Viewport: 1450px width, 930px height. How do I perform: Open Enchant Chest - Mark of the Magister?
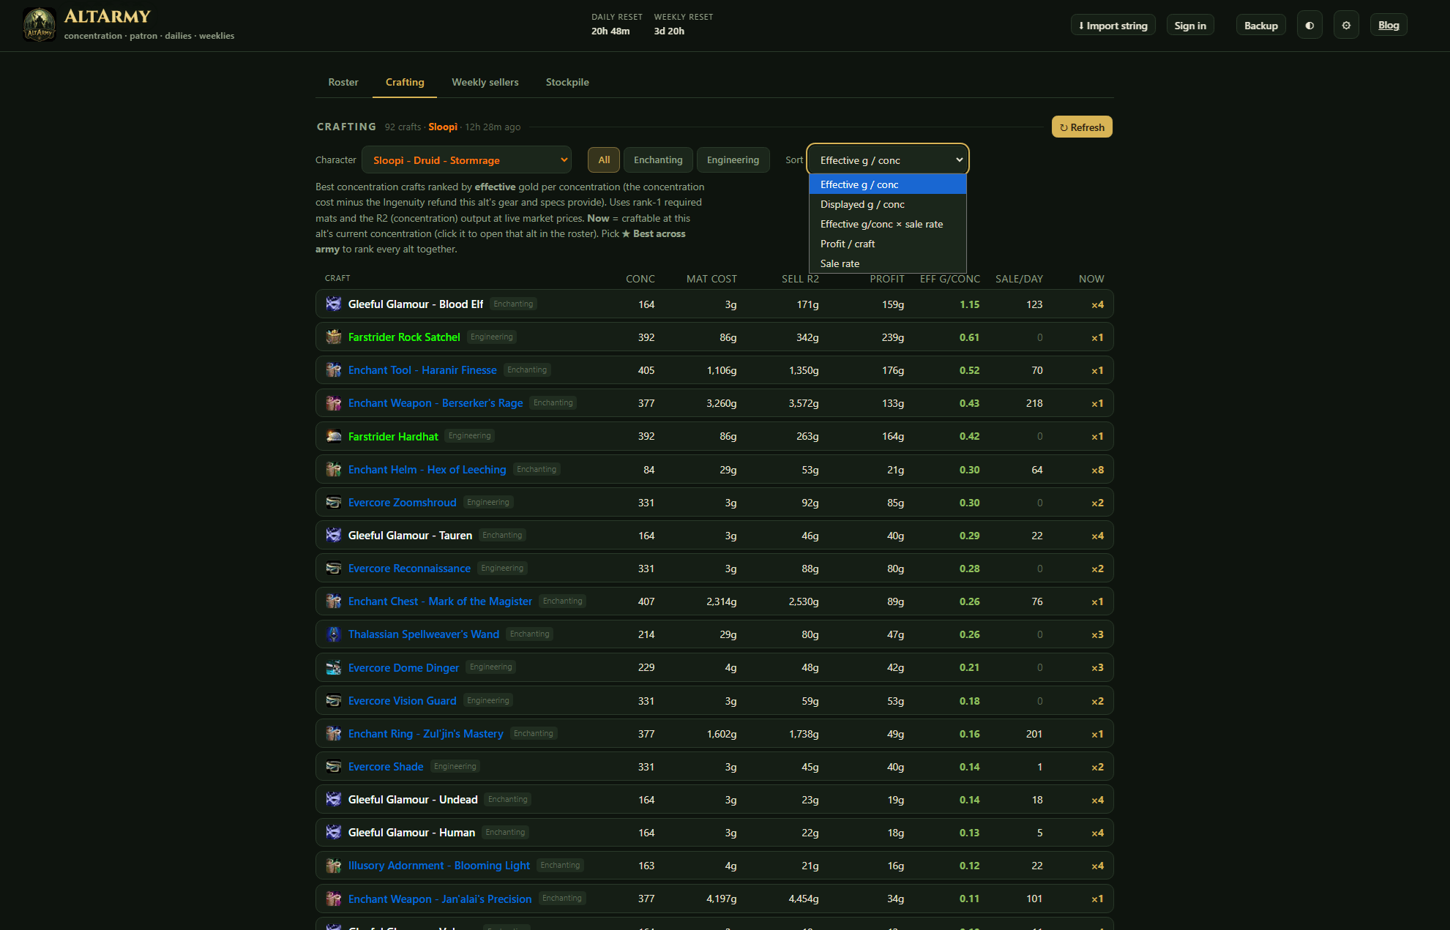coord(440,601)
